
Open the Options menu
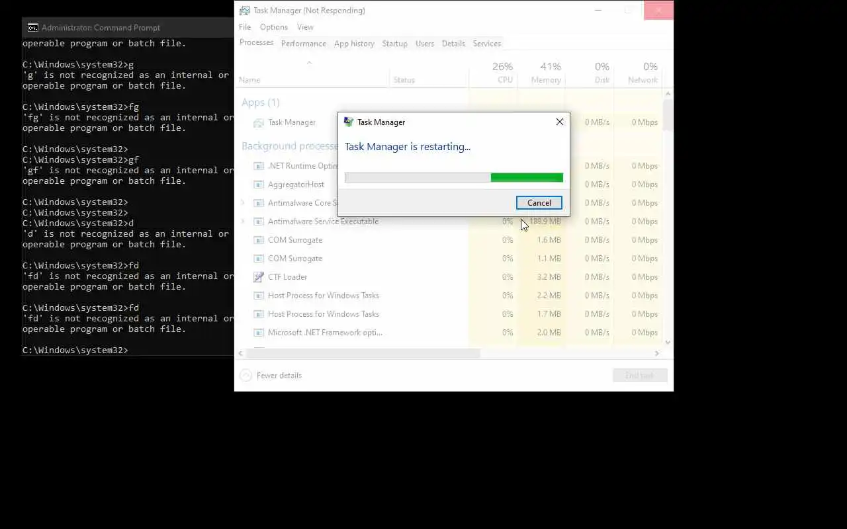(x=274, y=27)
